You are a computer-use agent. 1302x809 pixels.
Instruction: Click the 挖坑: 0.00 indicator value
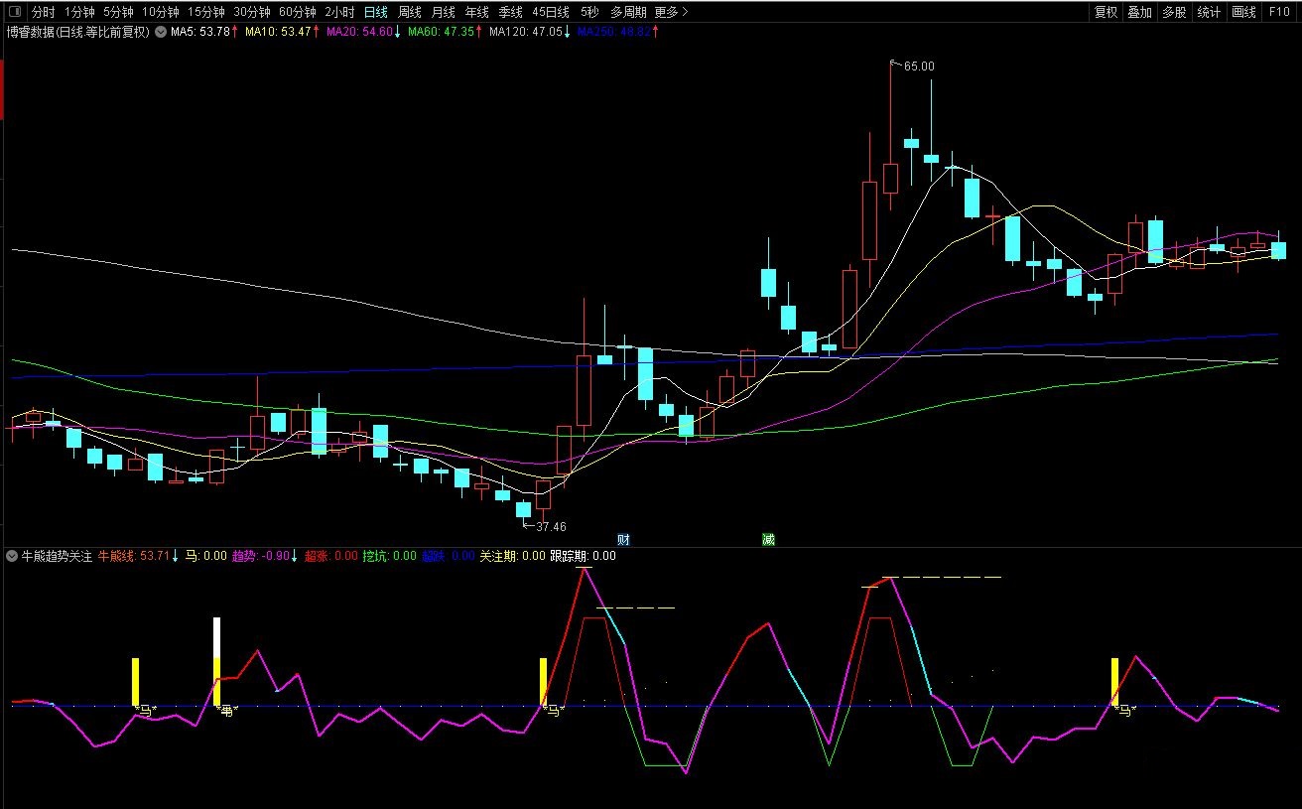coord(390,556)
